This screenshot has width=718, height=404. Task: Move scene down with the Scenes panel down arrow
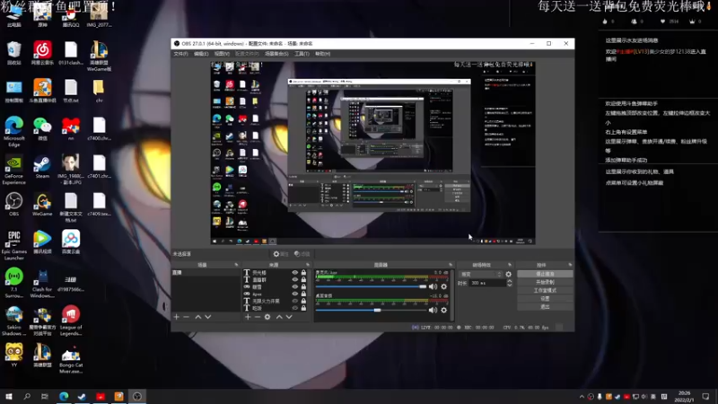coord(208,317)
